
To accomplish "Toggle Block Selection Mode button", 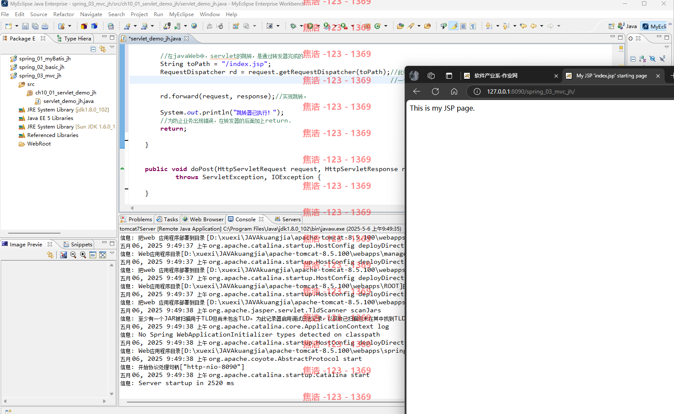I will [x=463, y=26].
